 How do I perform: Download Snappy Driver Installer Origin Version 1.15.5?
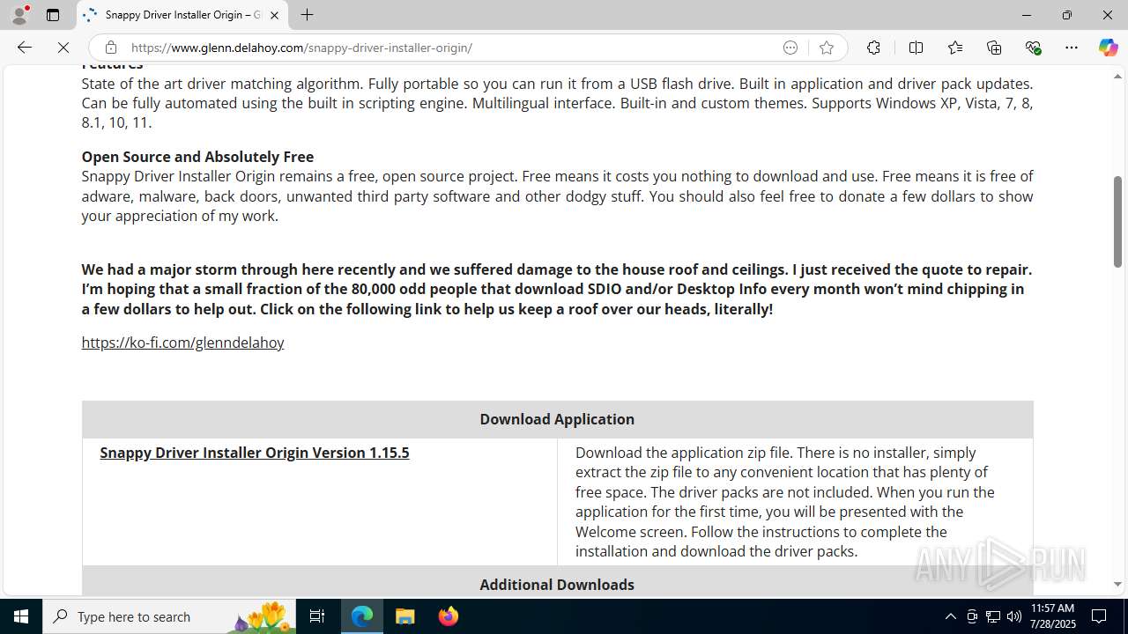255,453
